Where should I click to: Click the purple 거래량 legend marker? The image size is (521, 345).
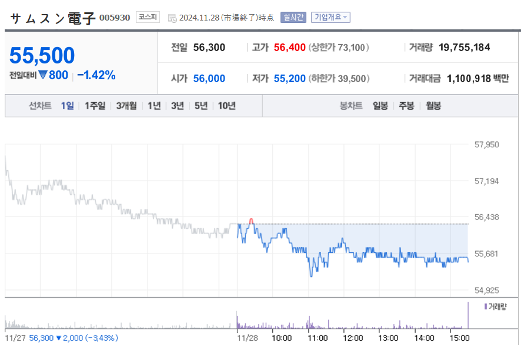pyautogui.click(x=486, y=306)
